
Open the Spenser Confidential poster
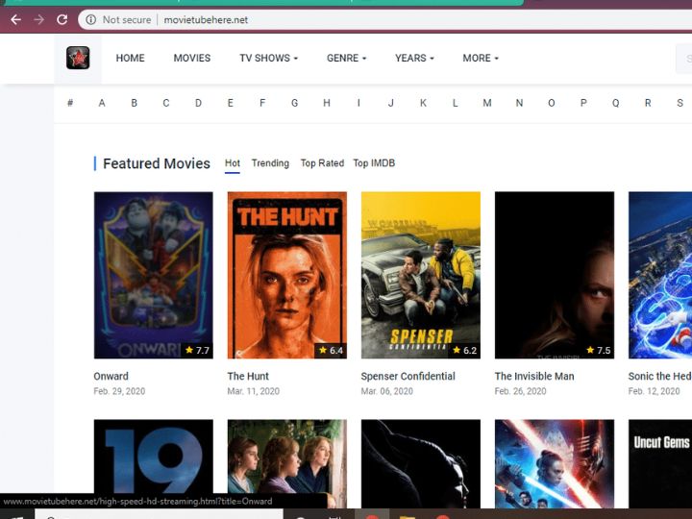[x=421, y=275]
